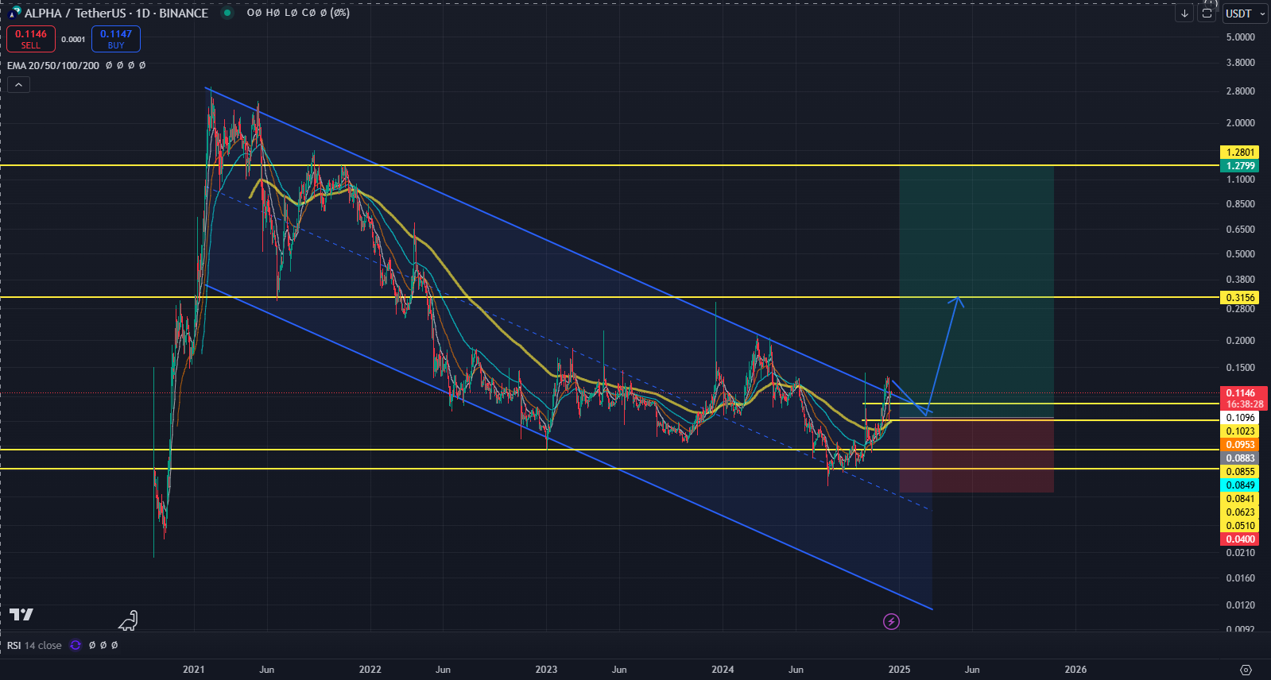The image size is (1271, 680).
Task: Select the red stop-loss zone of position
Action: [976, 455]
